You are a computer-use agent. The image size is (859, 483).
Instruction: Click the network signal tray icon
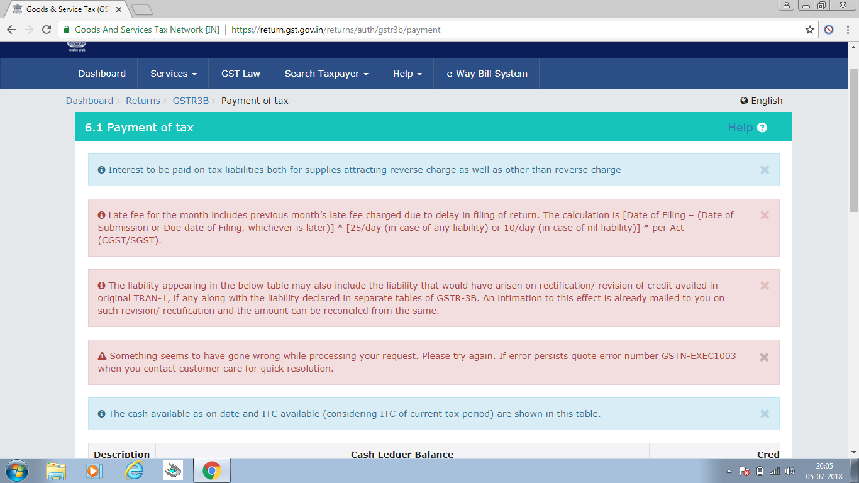click(x=775, y=471)
